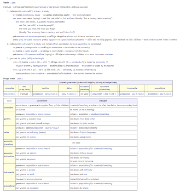Viewport: 180px width, 193px height.
Task: Open the 'praxis' link in the prepositional row
Action: pos(86,188)
